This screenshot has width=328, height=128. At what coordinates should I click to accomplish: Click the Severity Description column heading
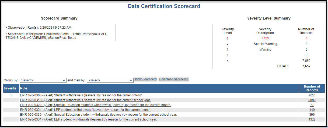(x=265, y=31)
